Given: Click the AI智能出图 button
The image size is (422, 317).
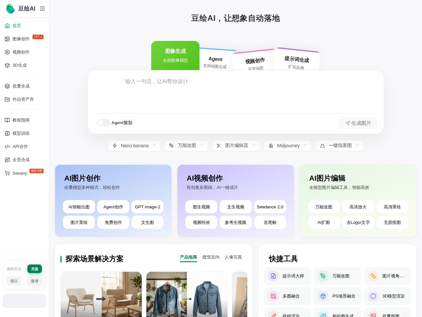Looking at the screenshot, I should tap(79, 207).
